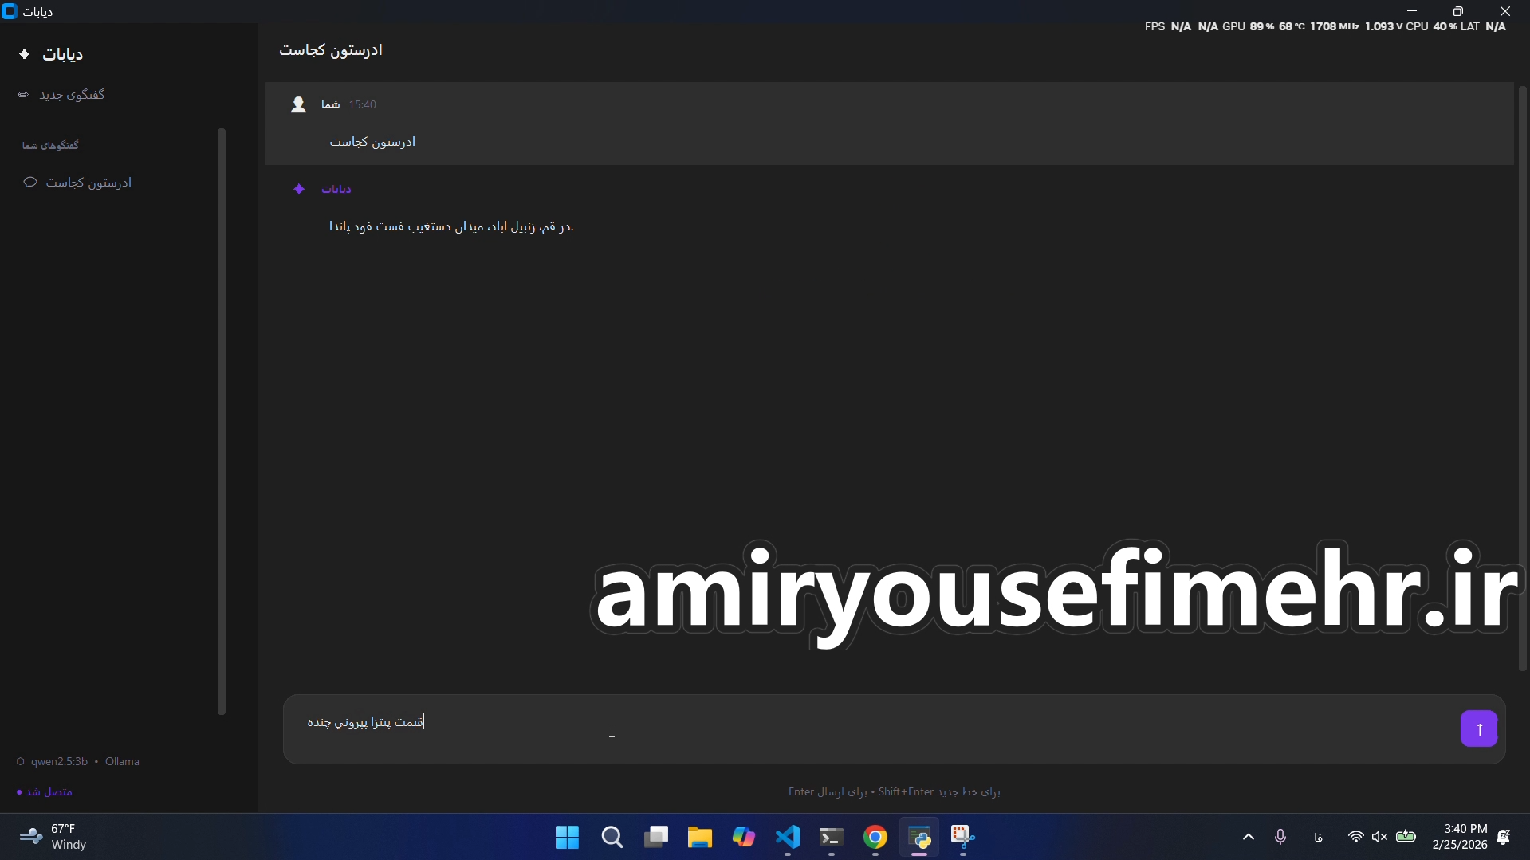Open Copilot from the taskbar

(744, 837)
